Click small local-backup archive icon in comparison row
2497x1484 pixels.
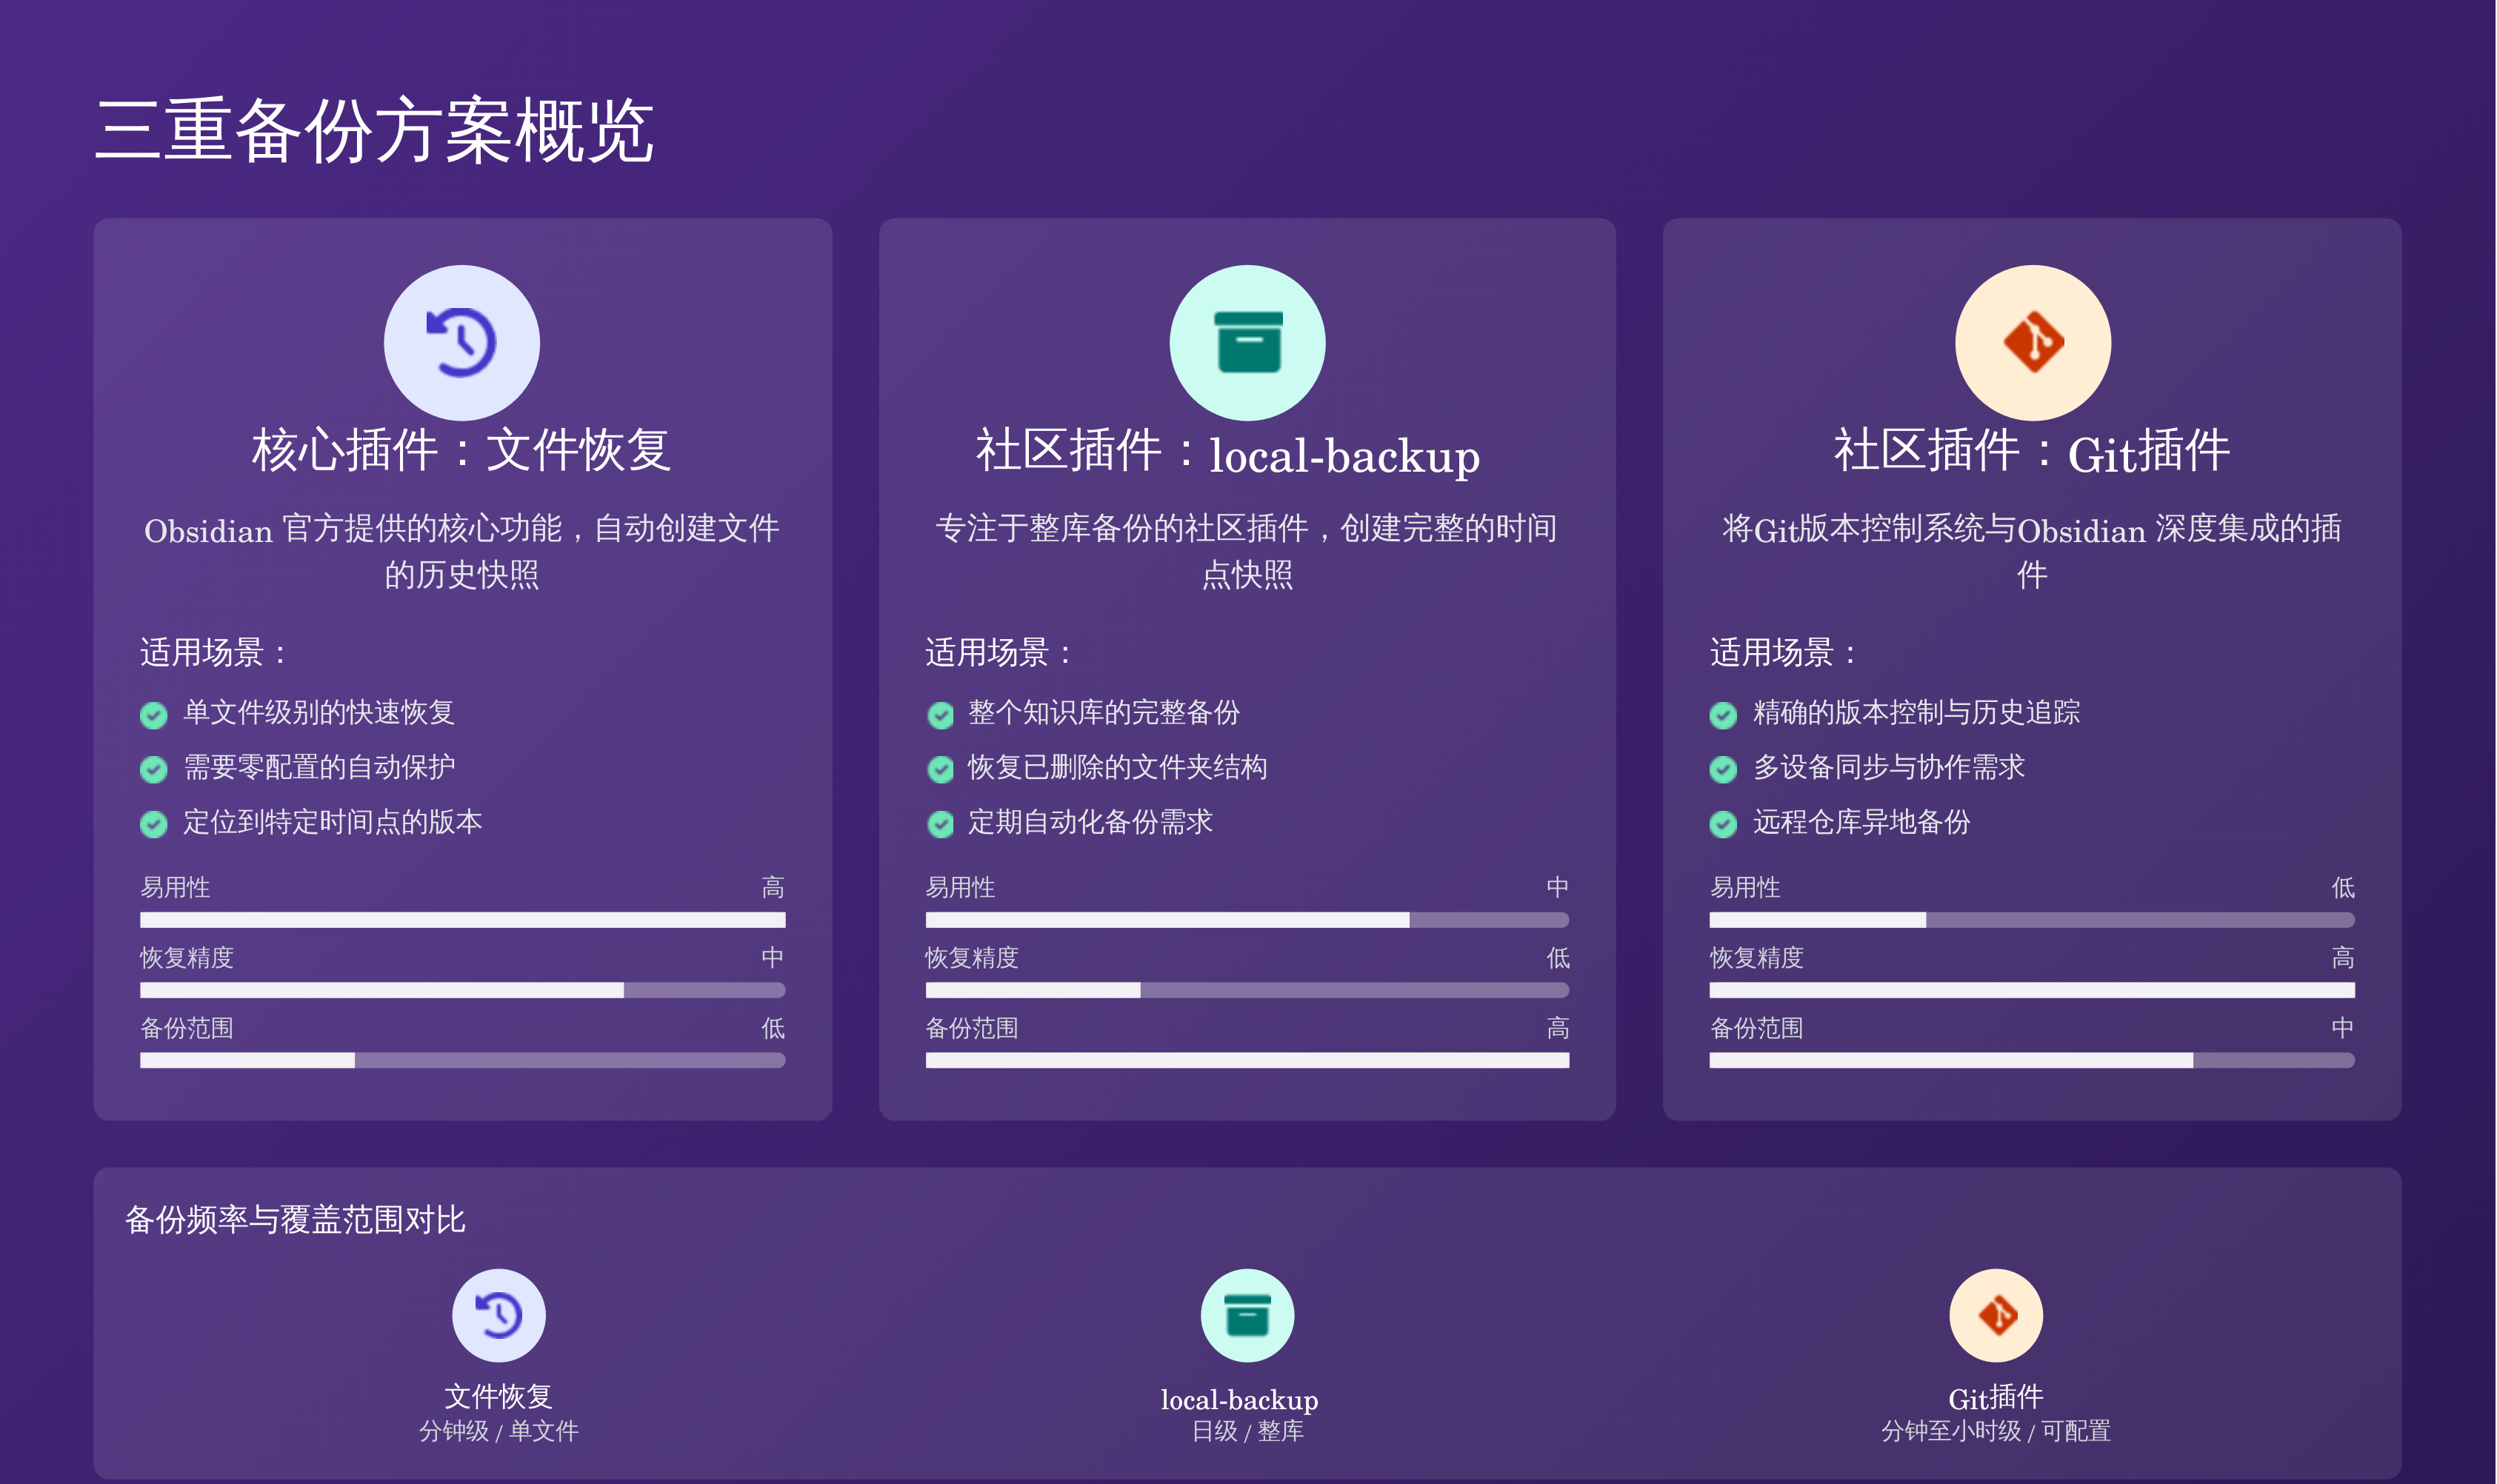click(1247, 1315)
